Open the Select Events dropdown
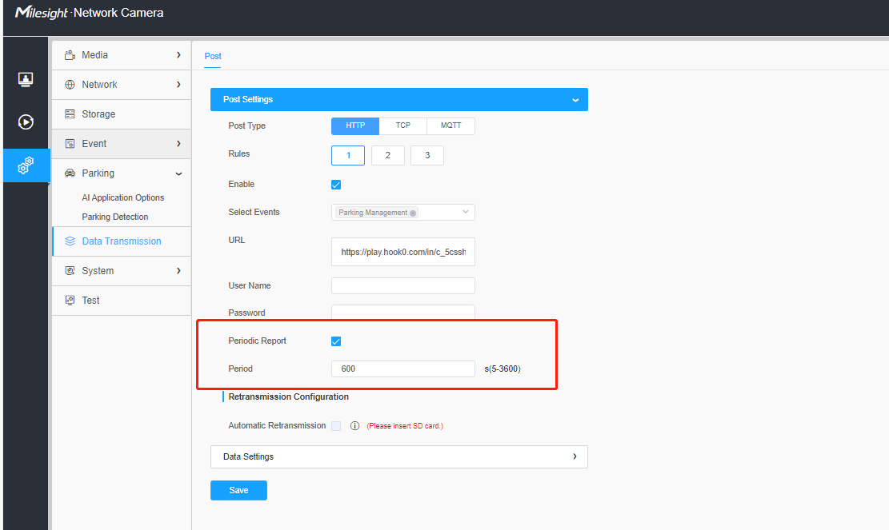 [403, 213]
